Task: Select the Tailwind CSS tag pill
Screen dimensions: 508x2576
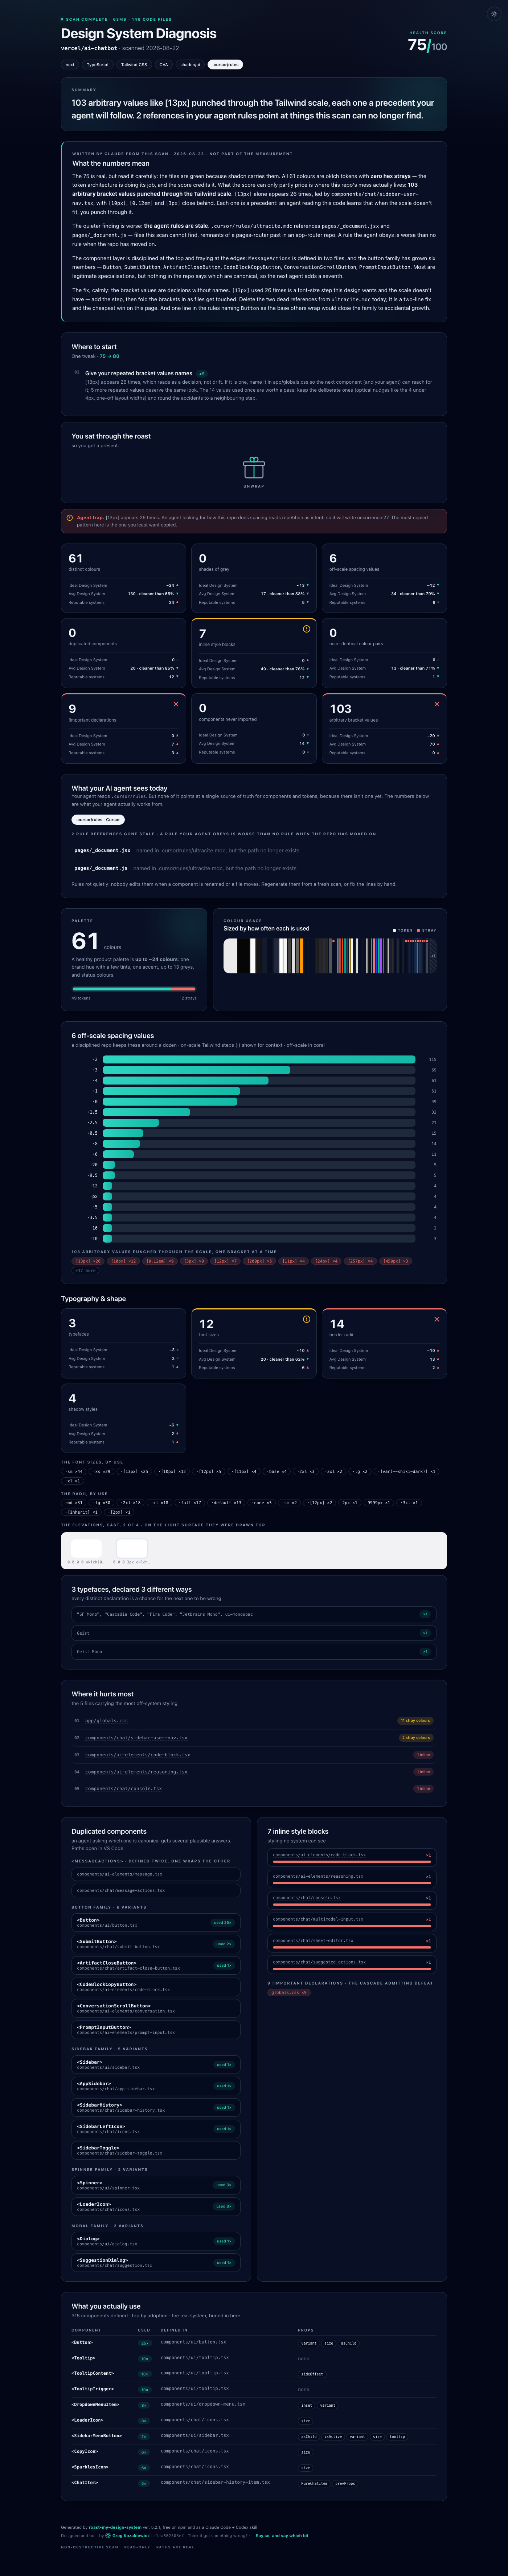Action: [x=134, y=64]
